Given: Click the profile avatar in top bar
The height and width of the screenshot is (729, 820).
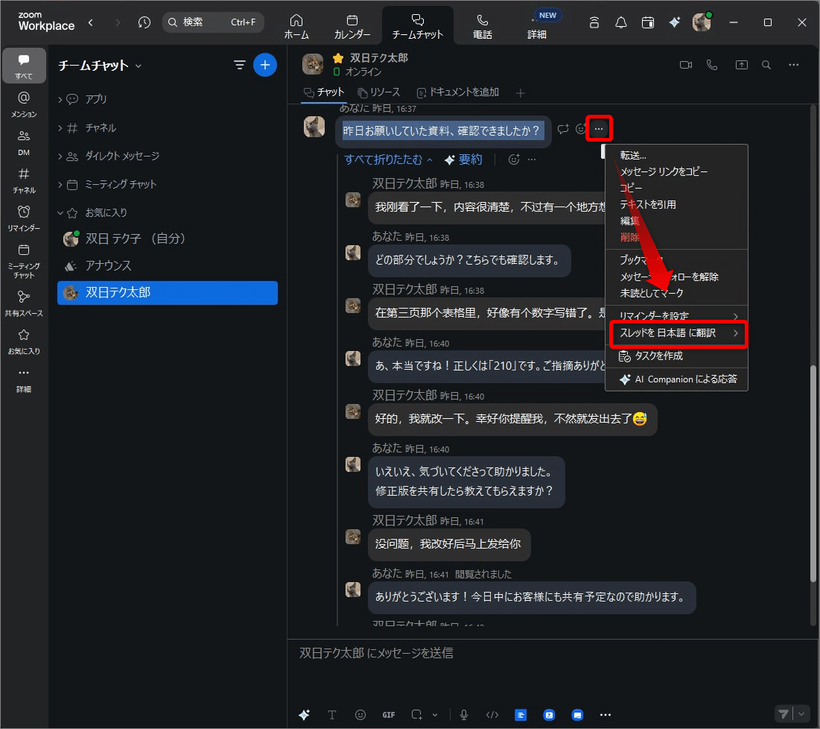Looking at the screenshot, I should click(702, 22).
